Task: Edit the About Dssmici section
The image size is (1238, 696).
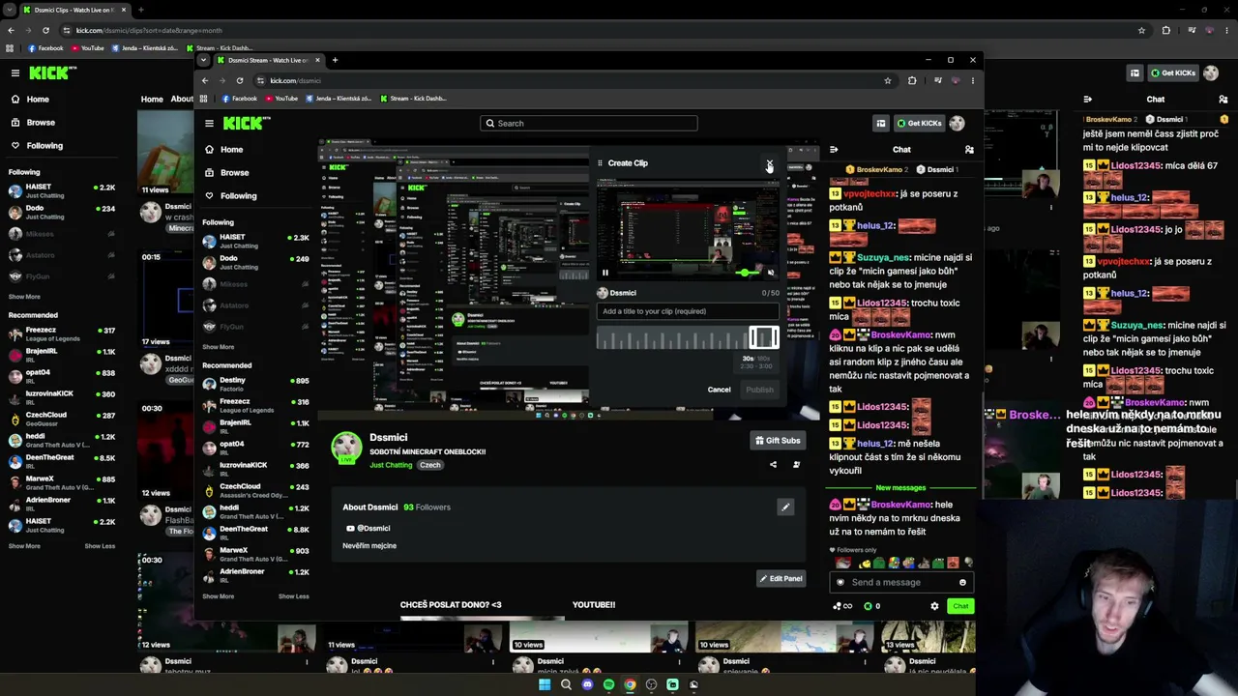Action: pos(785,507)
